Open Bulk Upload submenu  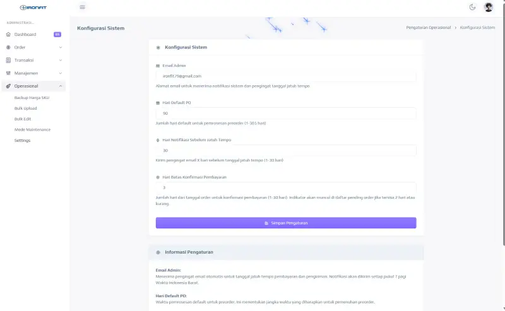[25, 109]
